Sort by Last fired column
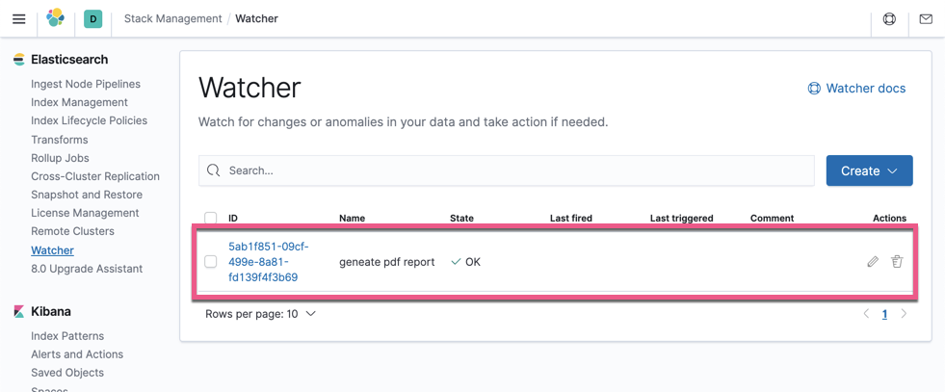The height and width of the screenshot is (392, 945). point(571,218)
